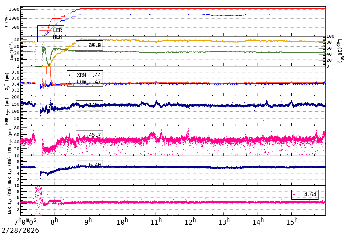Click the "Lum .47" legend entry
347x234 pixels.
(x=85, y=82)
